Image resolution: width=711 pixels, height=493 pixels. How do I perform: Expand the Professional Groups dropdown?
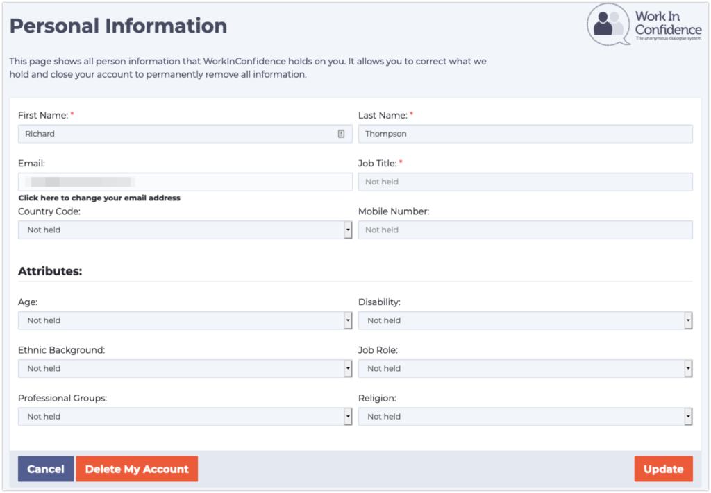coord(347,416)
